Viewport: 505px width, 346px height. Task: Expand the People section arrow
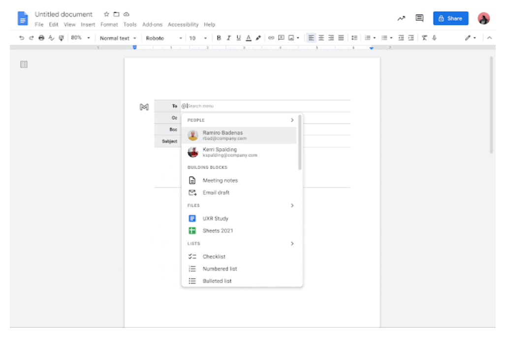(292, 120)
